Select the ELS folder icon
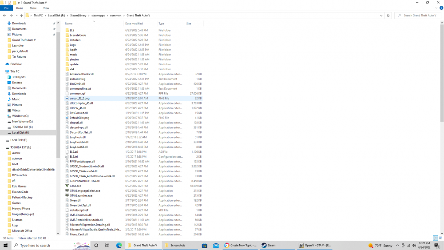Image resolution: width=444 pixels, height=250 pixels. (67, 30)
